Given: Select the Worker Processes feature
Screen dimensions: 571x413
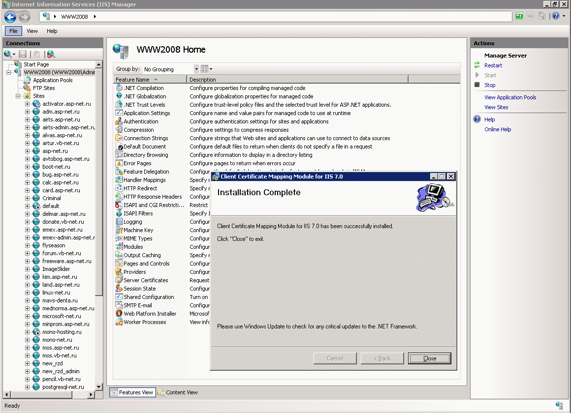Looking at the screenshot, I should pos(145,322).
